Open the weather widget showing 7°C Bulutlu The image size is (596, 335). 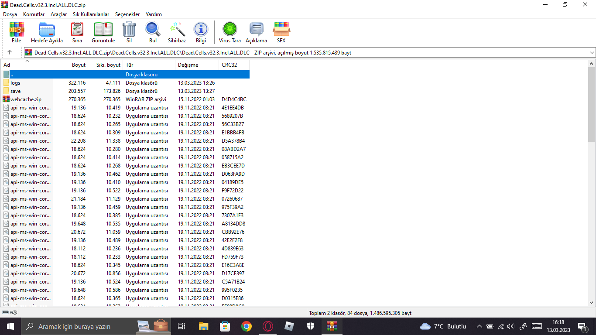tap(443, 326)
